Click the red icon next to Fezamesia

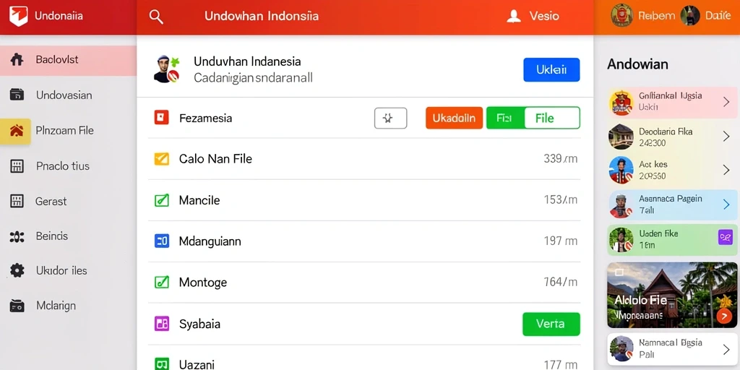tap(161, 117)
